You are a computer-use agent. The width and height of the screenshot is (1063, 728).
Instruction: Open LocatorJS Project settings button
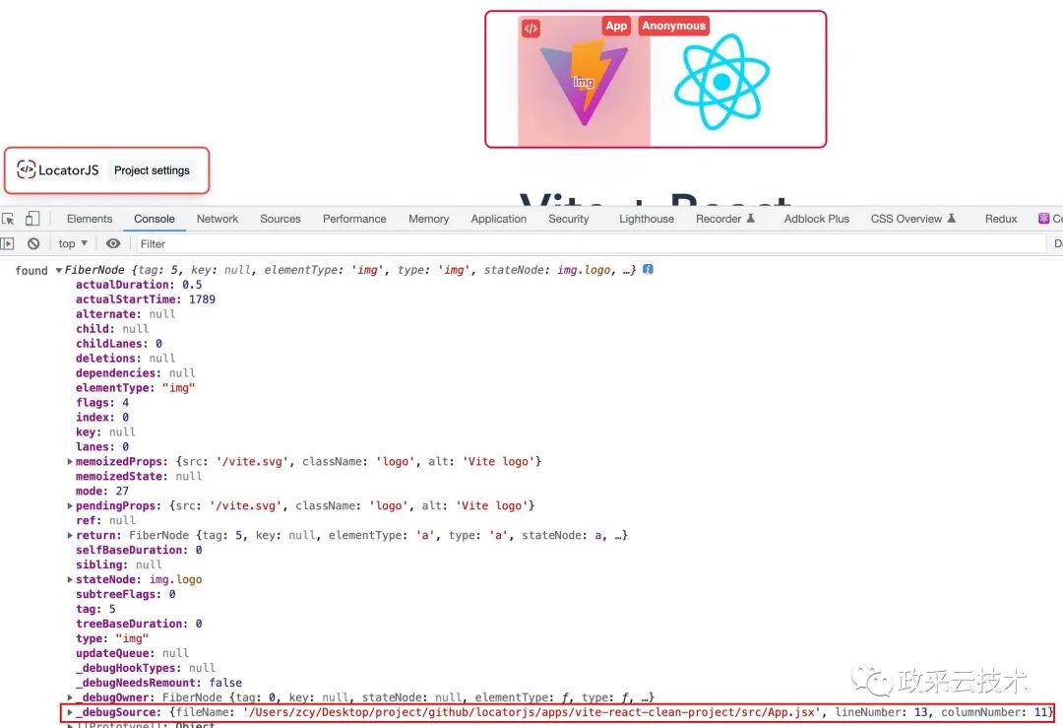click(152, 170)
